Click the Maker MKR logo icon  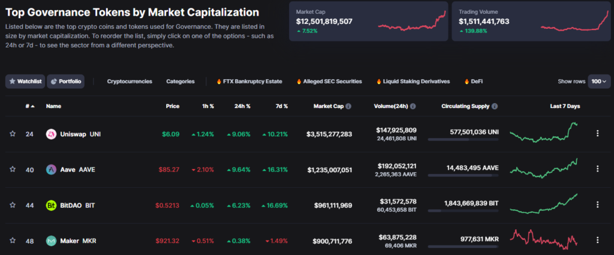point(51,241)
